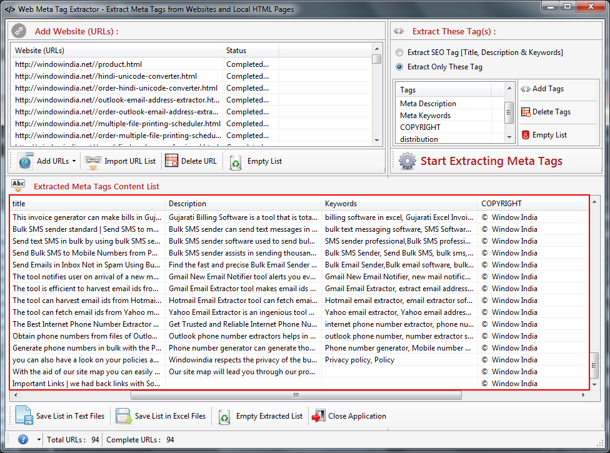Screen dimensions: 610x453
Task: Click the Website (URLs) column header
Action: pos(117,51)
